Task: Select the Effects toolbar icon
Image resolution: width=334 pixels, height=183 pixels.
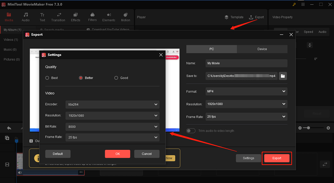Action: click(75, 15)
